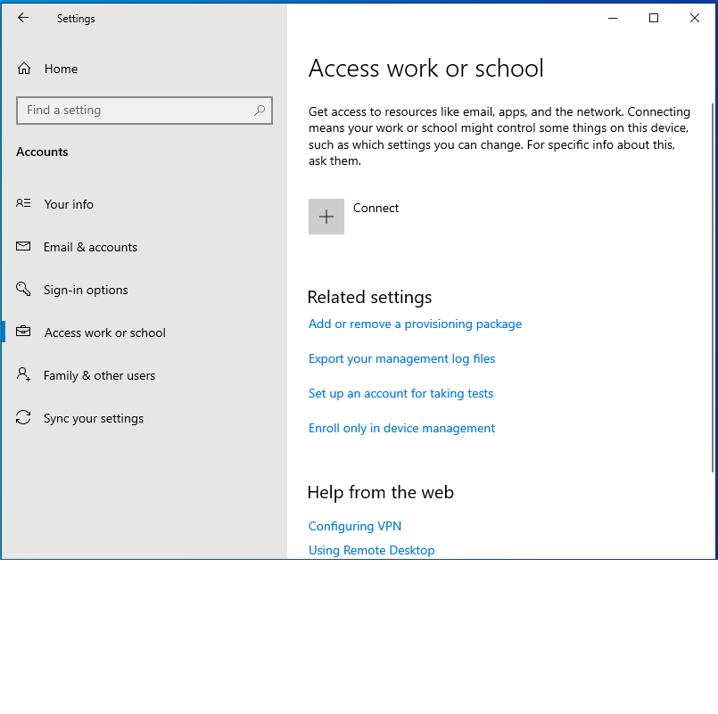Click the Access work or school briefcase icon
Screen dimensions: 718x714
[x=23, y=332]
